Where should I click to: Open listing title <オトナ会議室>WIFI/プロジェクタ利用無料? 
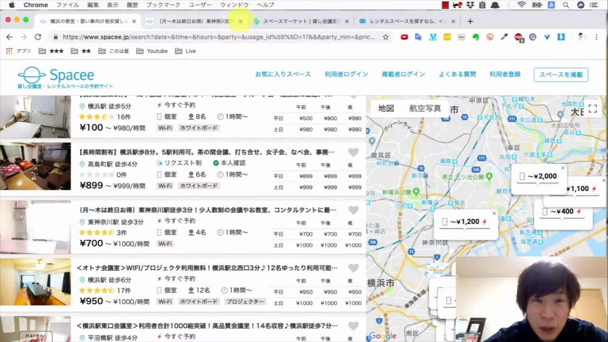(x=207, y=268)
